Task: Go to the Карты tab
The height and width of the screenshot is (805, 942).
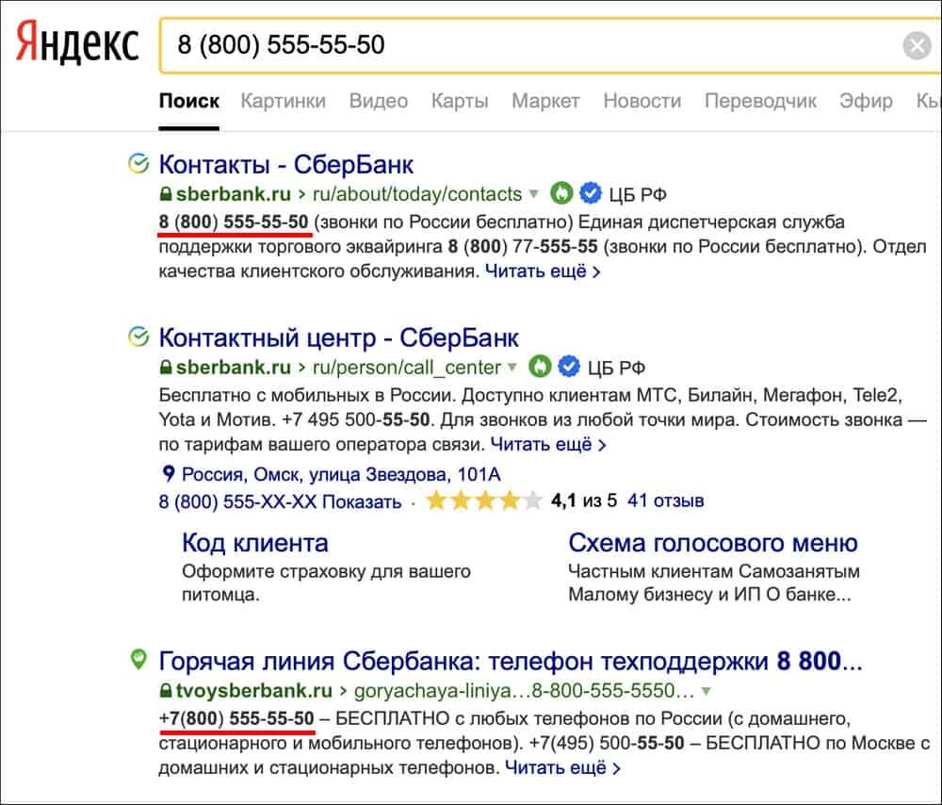Action: [460, 101]
